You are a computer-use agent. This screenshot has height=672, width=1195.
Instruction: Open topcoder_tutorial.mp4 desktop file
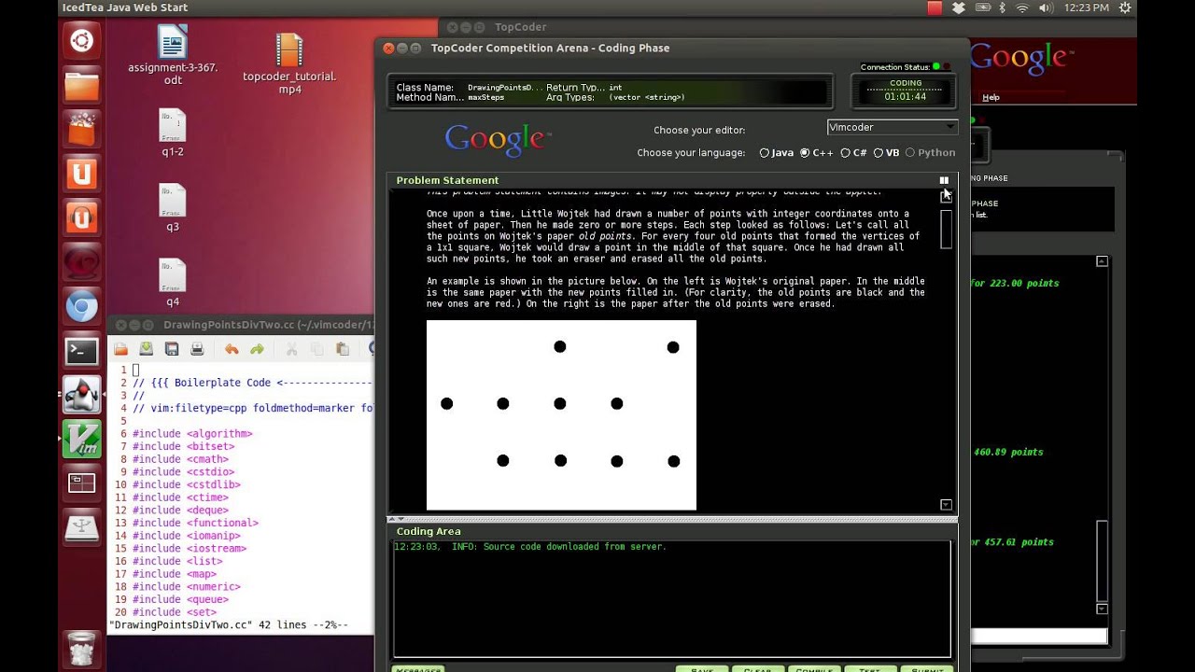click(289, 64)
